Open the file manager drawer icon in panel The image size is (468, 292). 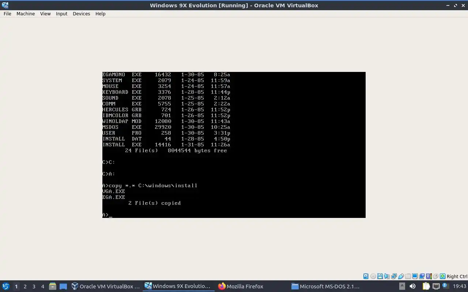pos(52,286)
